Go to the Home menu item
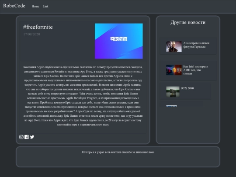 tap(35, 6)
